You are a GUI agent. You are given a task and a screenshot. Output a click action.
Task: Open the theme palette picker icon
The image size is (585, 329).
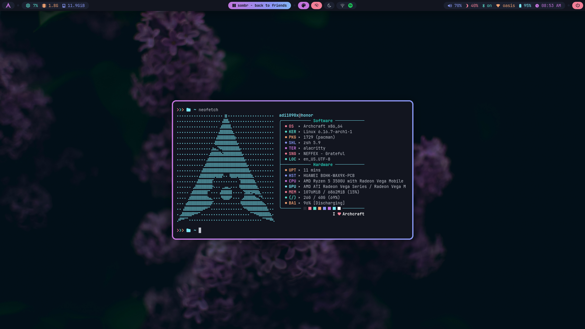[303, 5]
